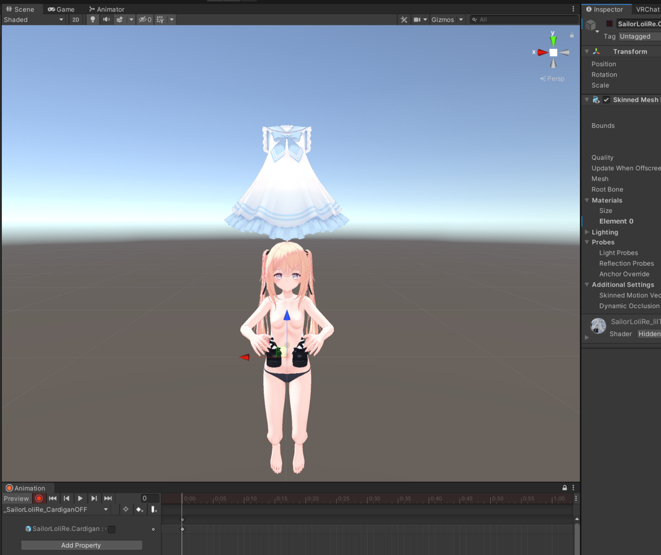Open the component editor tools icon
This screenshot has height=555, width=661.
404,19
